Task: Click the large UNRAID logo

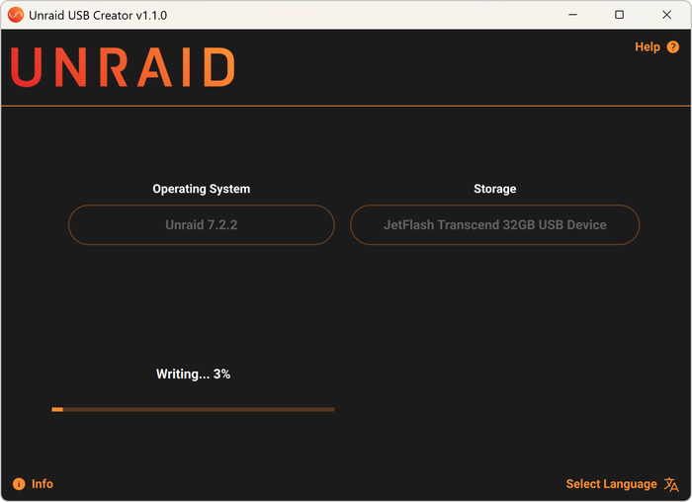Action: 123,67
